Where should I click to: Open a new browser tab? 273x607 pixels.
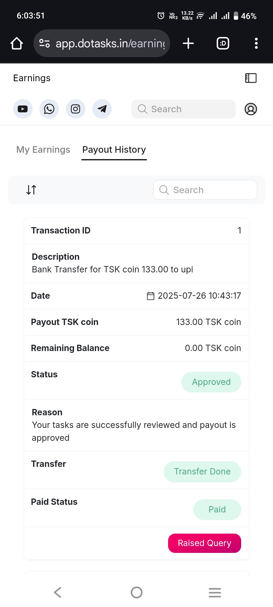188,43
